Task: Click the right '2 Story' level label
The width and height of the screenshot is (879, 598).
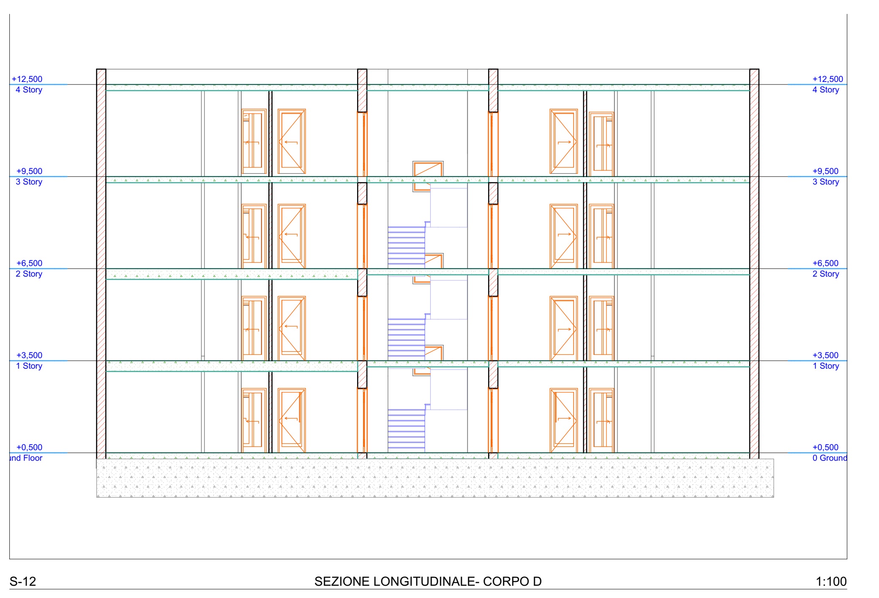Action: 825,274
